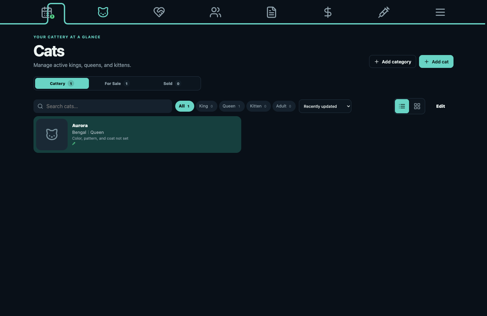Filter cats by the King chip
The image size is (487, 316).
(x=206, y=106)
